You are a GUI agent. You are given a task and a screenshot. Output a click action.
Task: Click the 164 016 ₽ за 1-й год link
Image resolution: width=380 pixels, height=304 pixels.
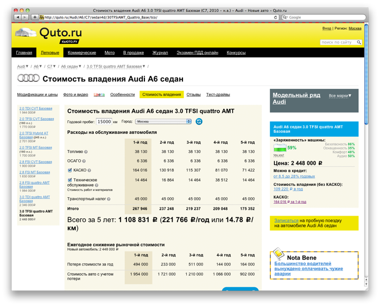290,202
